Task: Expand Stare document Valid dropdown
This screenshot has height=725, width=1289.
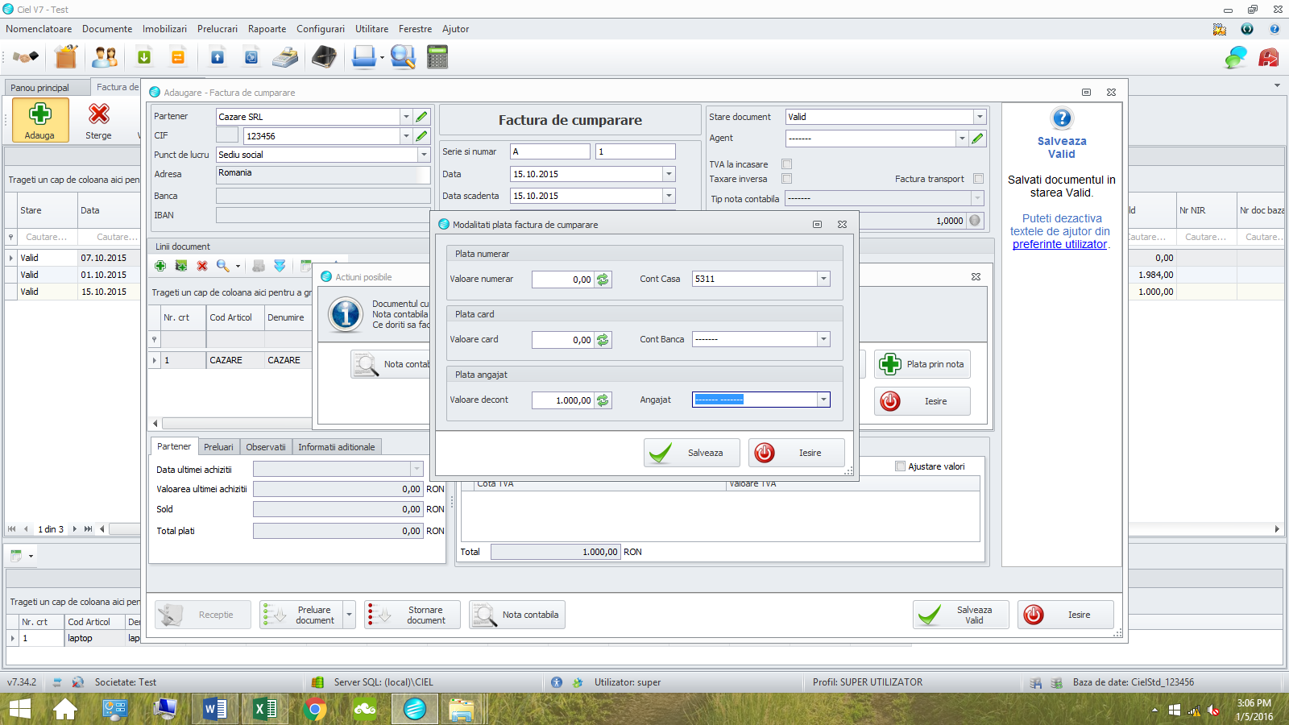Action: (x=980, y=117)
